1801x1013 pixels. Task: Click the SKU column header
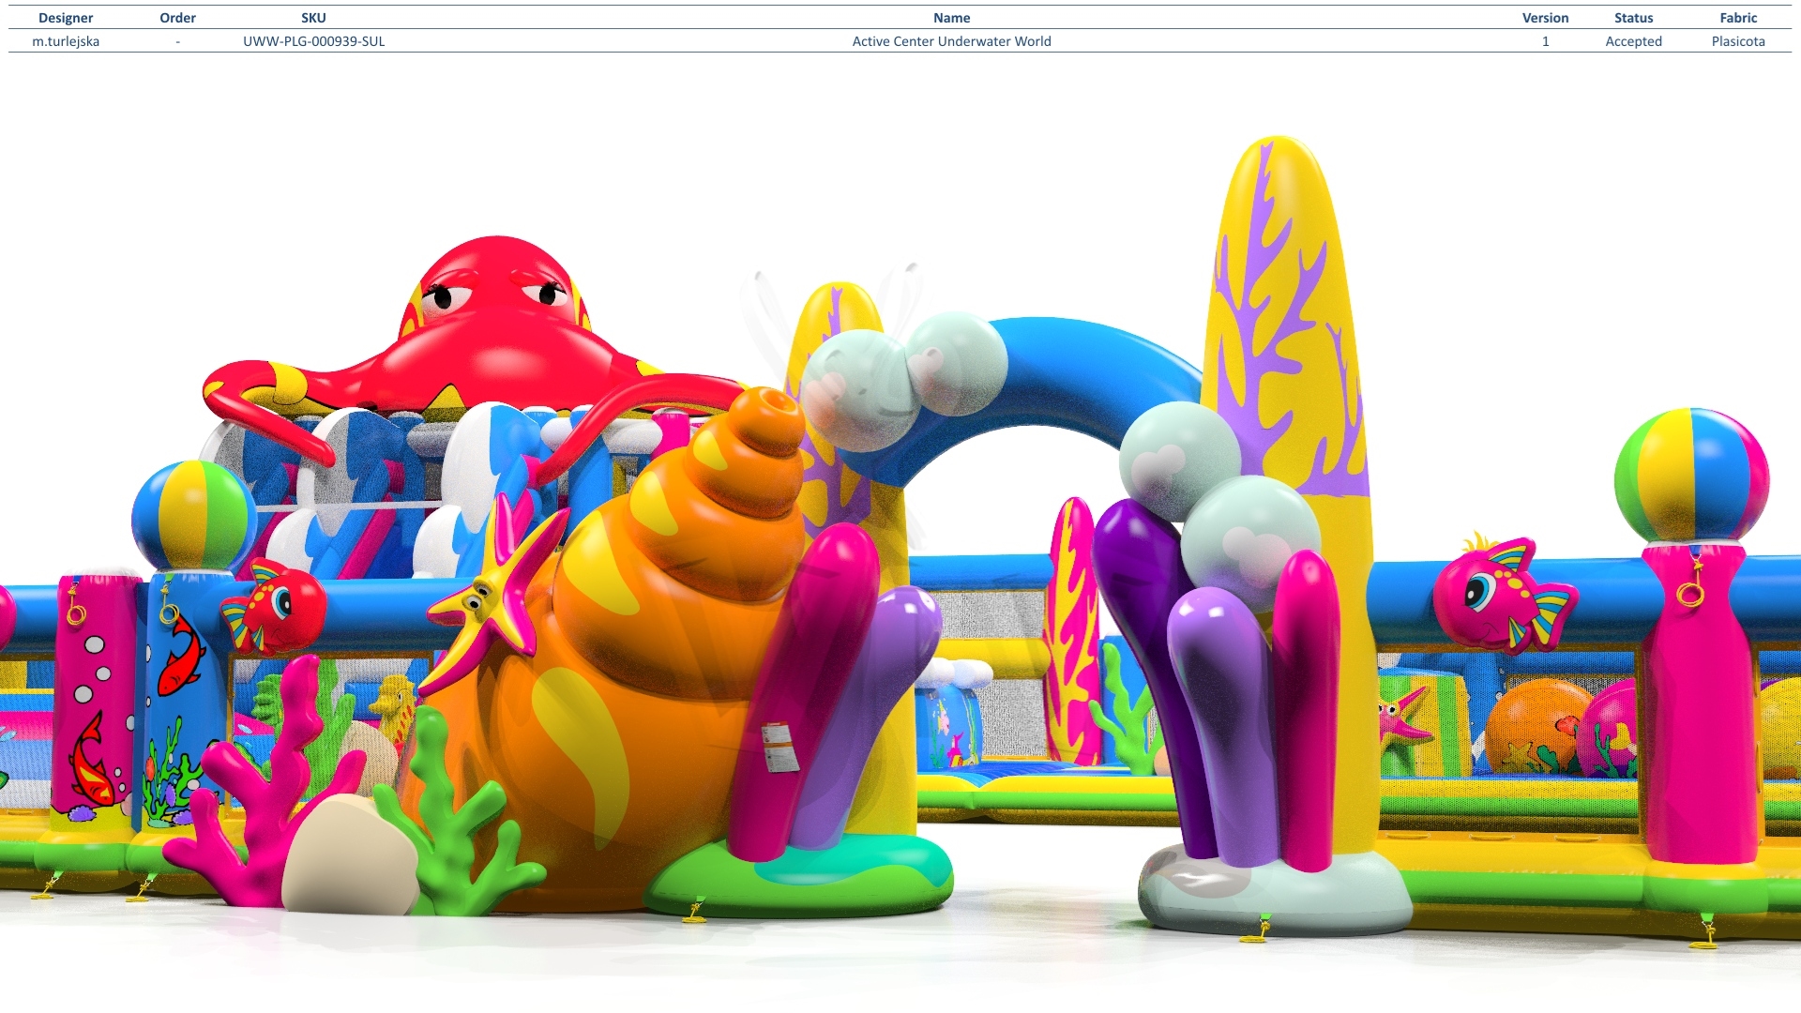pyautogui.click(x=313, y=18)
